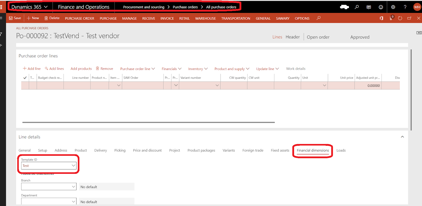Click the trash icon beside Remove
This screenshot has width=422, height=206.
click(98, 68)
